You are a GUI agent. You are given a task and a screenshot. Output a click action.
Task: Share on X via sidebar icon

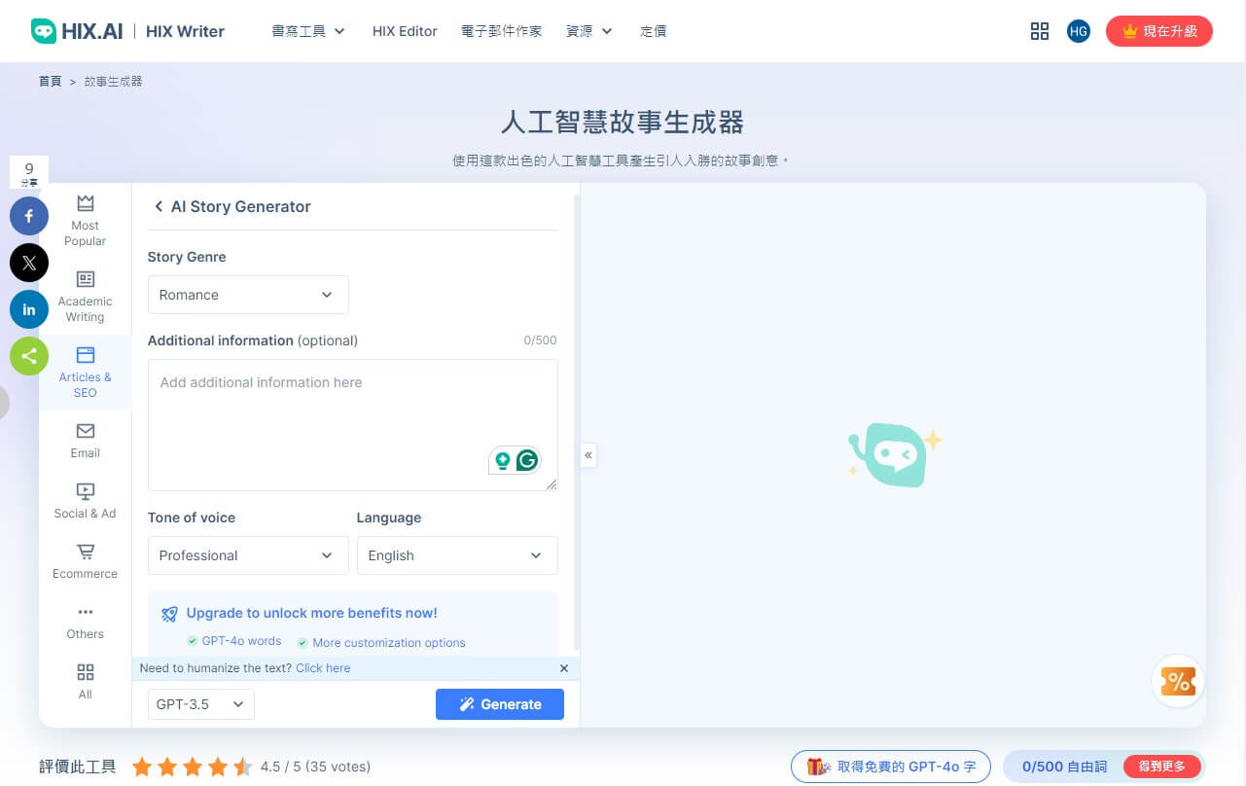click(x=29, y=263)
